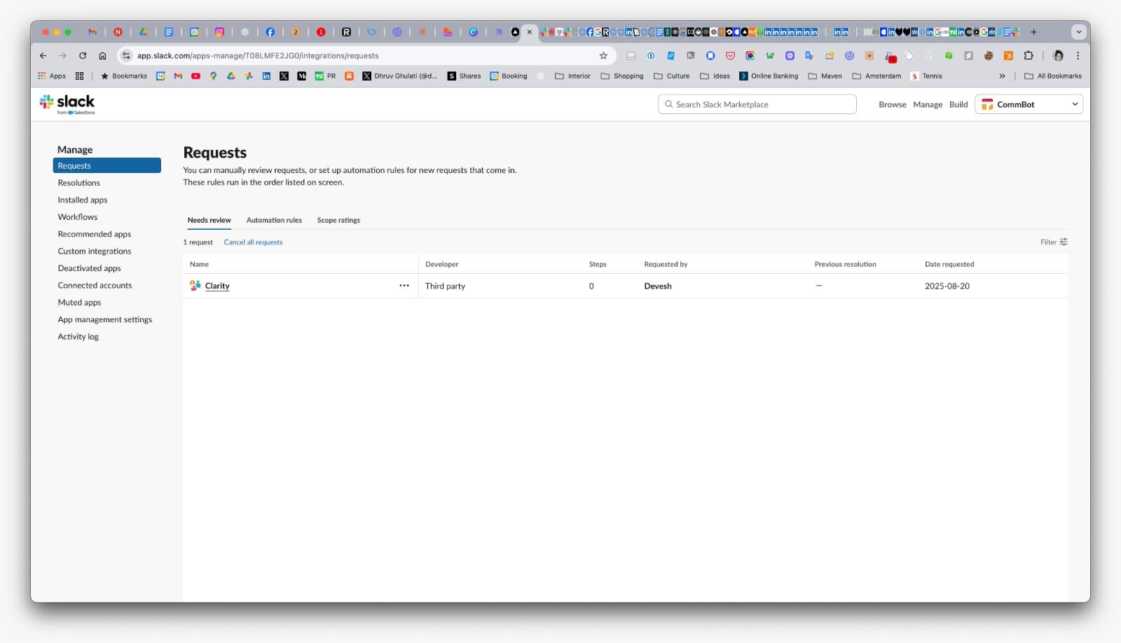Image resolution: width=1121 pixels, height=643 pixels.
Task: Open the Clarity request link
Action: 216,285
